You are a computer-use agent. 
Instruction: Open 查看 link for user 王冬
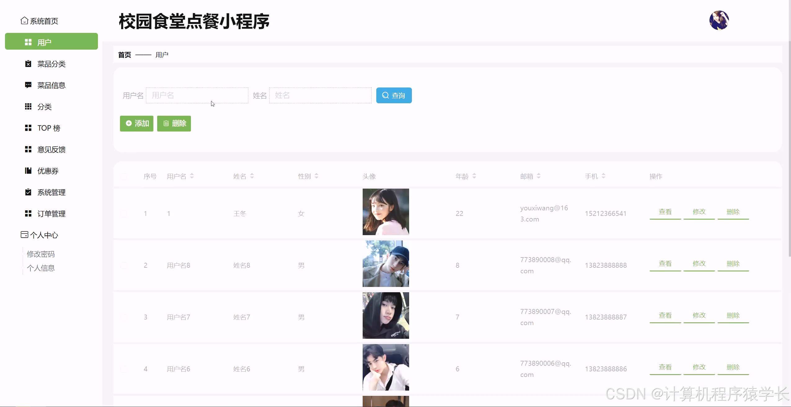click(x=665, y=212)
